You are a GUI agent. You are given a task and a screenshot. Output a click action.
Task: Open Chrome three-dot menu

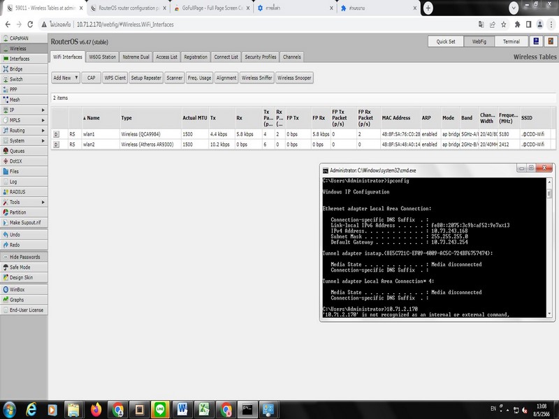551,24
